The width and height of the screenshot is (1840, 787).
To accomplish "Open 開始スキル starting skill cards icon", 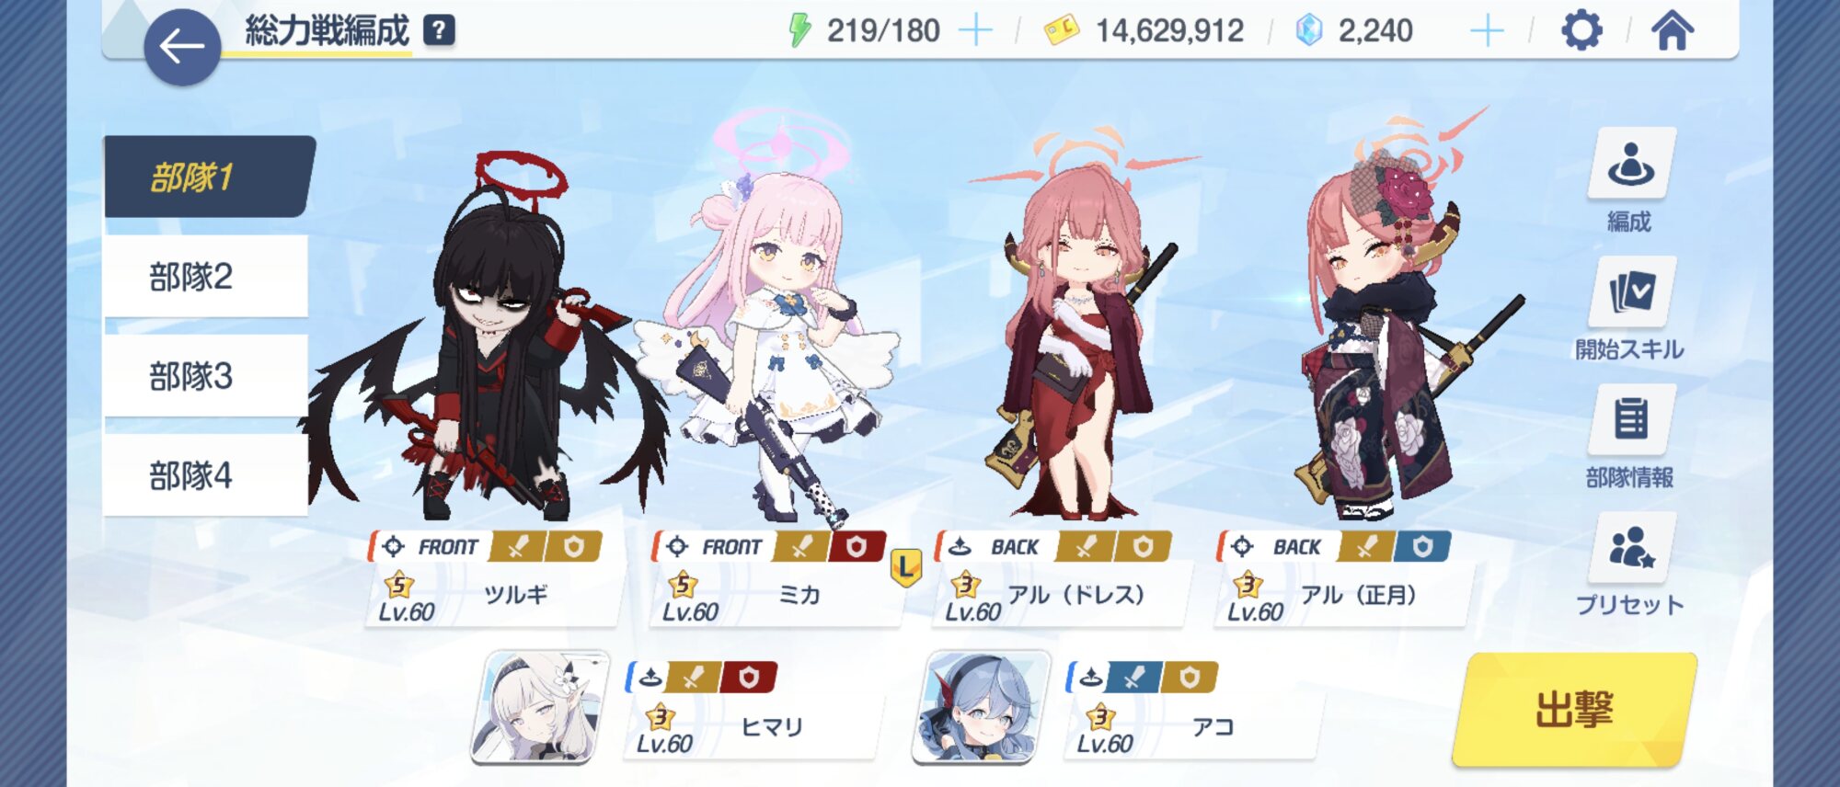I will [x=1630, y=292].
